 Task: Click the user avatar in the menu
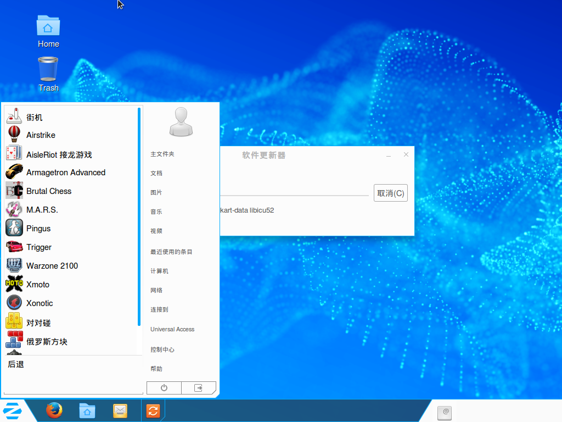pyautogui.click(x=181, y=121)
